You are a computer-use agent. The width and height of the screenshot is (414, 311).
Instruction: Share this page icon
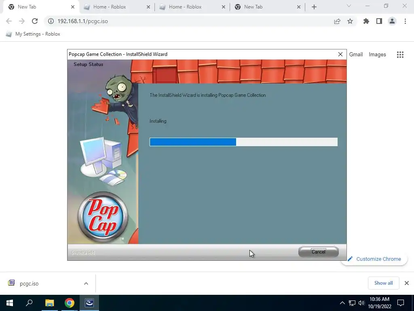coord(337,21)
